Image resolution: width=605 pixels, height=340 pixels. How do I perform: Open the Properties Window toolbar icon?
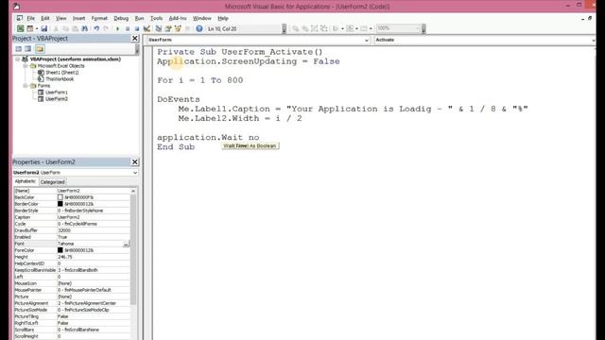(168, 28)
